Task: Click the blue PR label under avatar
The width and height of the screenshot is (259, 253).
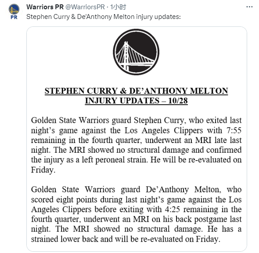Action: pos(14,17)
